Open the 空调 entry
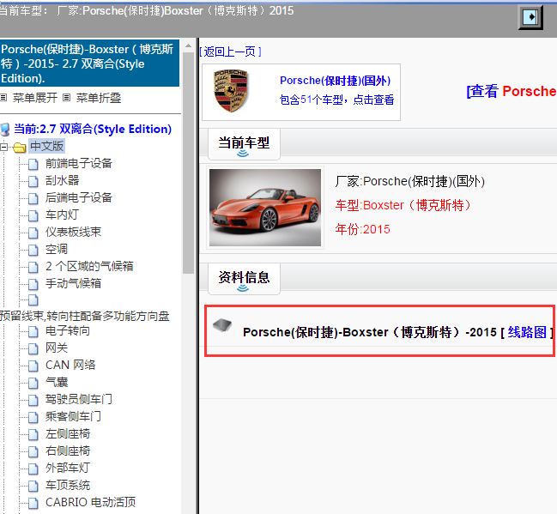The height and width of the screenshot is (514, 557). (57, 249)
